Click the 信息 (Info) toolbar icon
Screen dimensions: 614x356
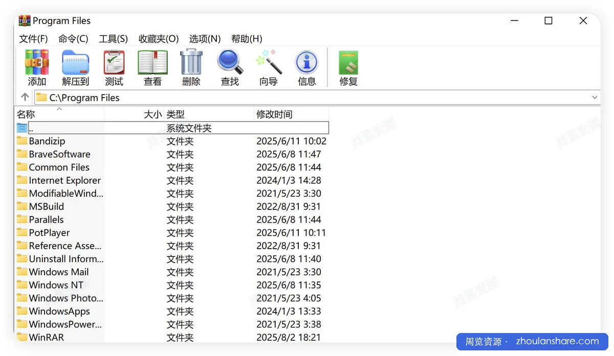coord(307,62)
